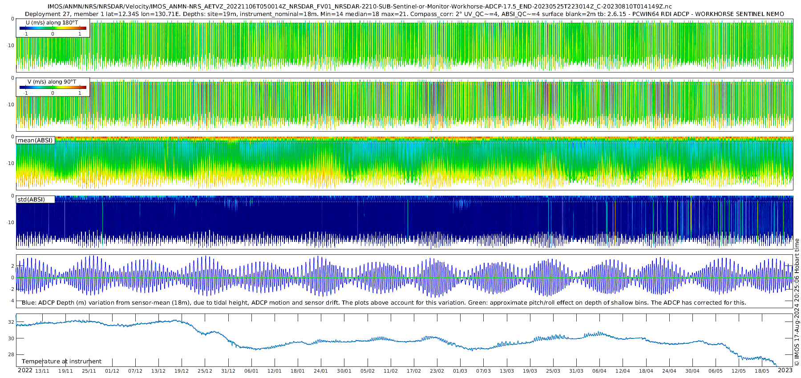Click the 30/01 date tick label
The width and height of the screenshot is (801, 378).
point(344,371)
